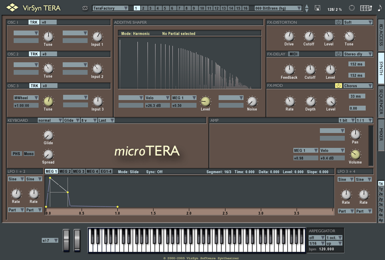Open the 1 bit AMP dropdown
Screen dimensions: 385x260
347,120
